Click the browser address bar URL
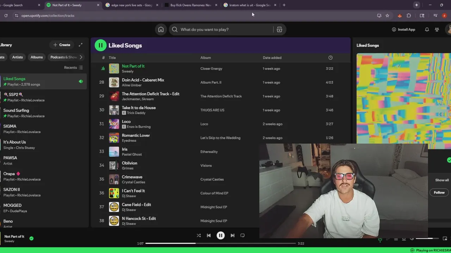451x253 pixels. click(48, 15)
